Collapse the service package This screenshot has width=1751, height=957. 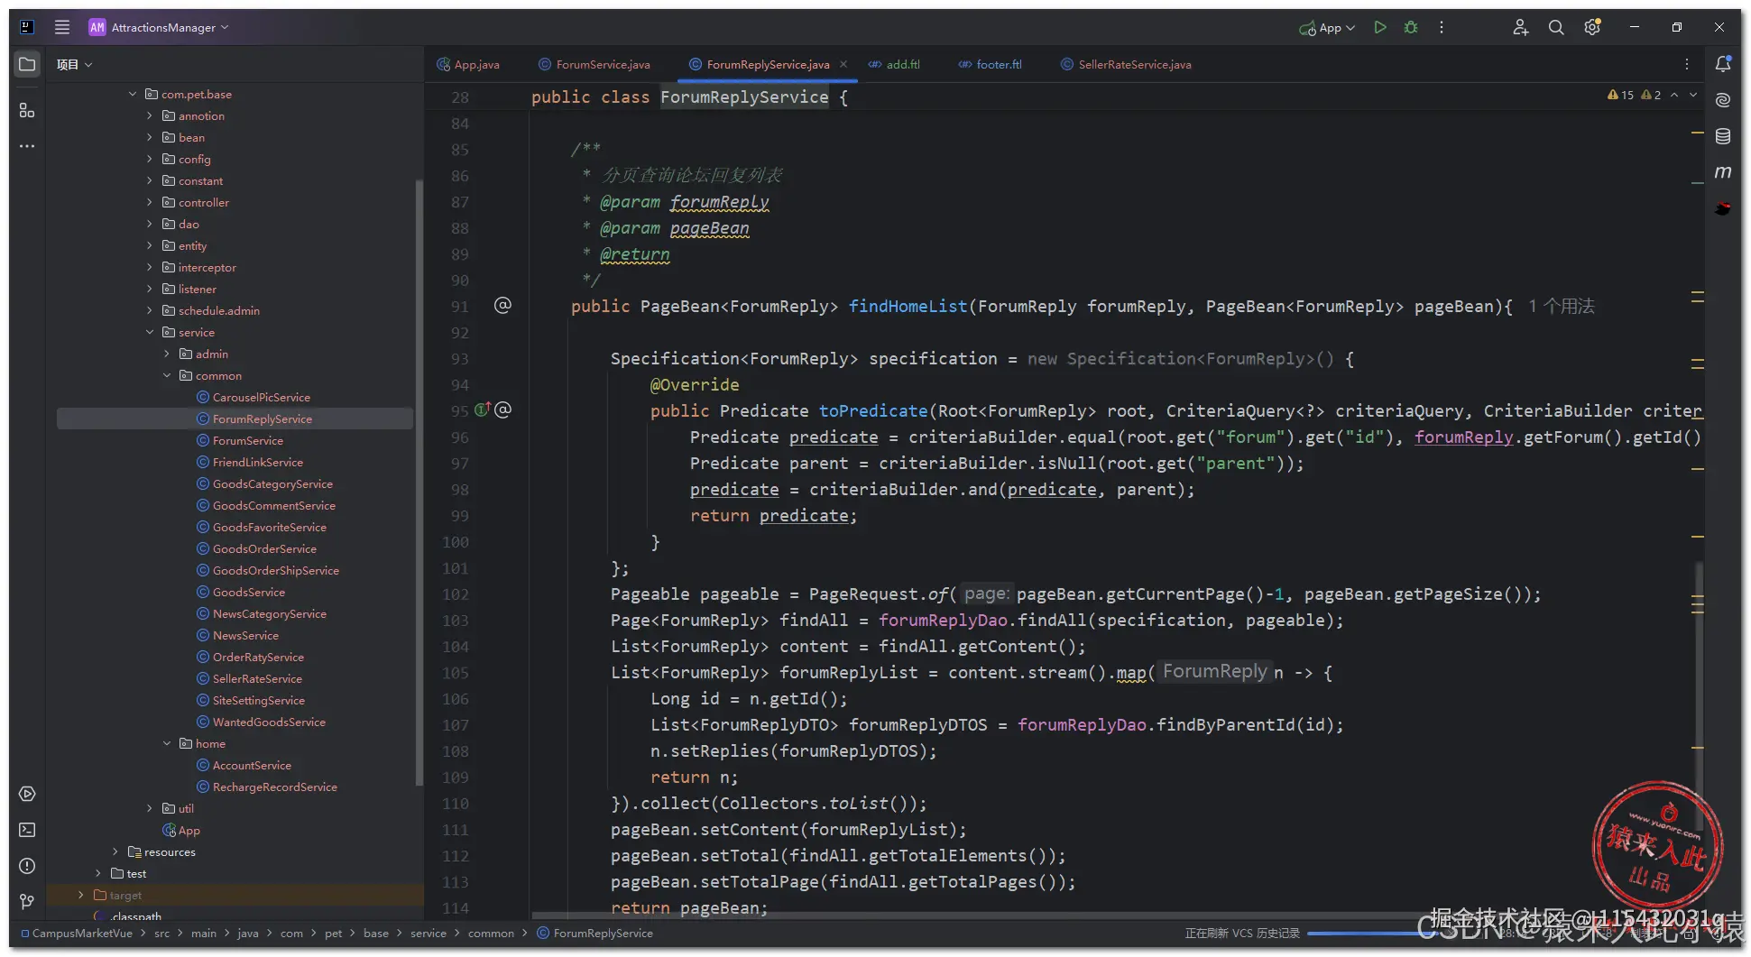150,332
